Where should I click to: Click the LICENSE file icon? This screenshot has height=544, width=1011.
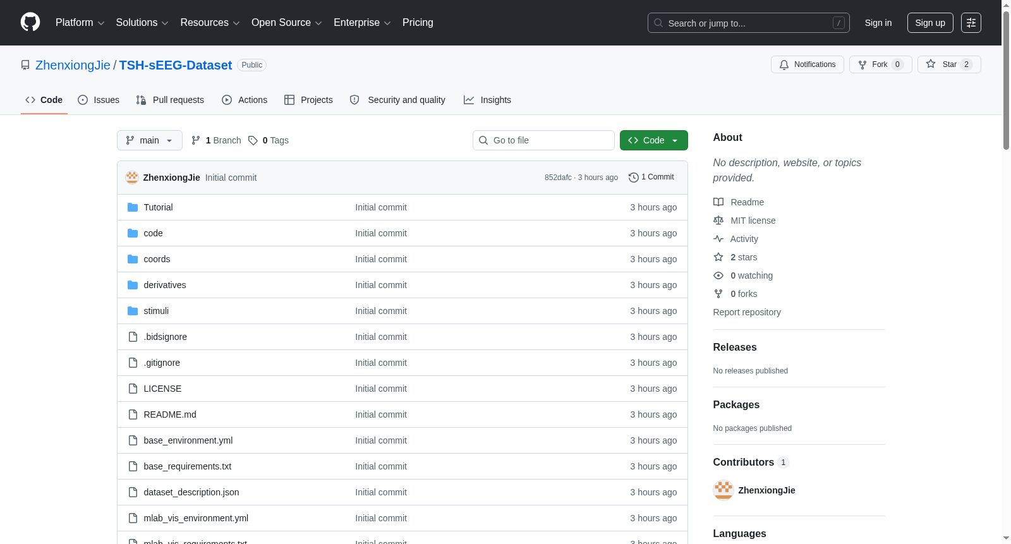(x=133, y=389)
